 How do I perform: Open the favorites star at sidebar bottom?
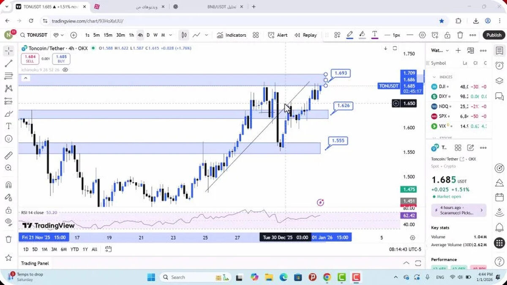point(8,258)
